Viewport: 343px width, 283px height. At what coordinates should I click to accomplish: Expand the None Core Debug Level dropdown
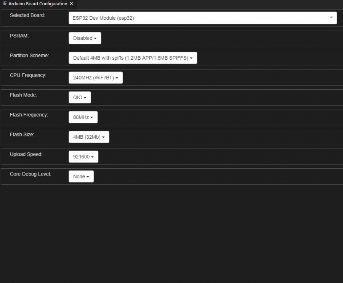pos(81,176)
